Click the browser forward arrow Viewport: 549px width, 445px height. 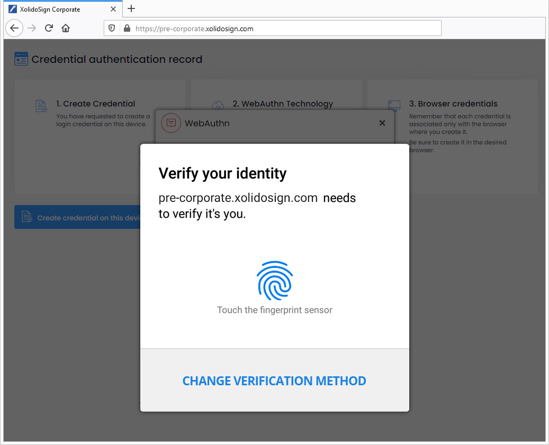[32, 29]
